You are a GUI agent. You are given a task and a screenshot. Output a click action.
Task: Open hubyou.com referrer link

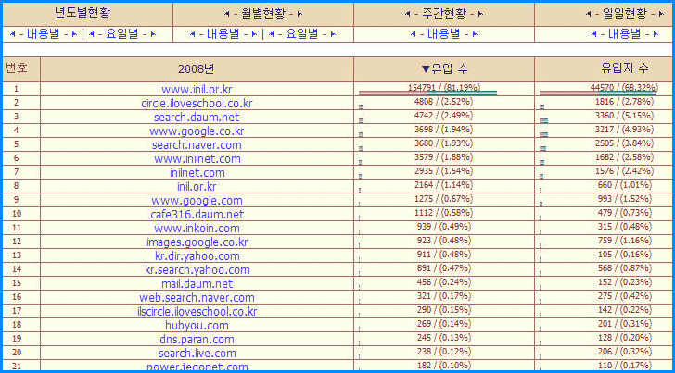pos(197,325)
